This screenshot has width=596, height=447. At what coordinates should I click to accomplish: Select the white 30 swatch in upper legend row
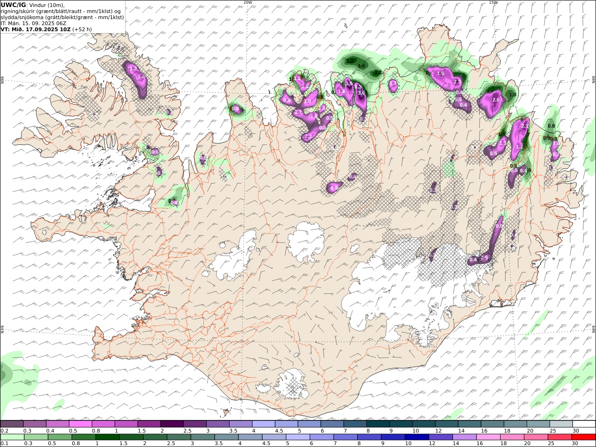[x=583, y=424]
